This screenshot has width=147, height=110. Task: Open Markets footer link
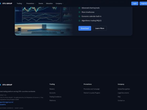click(52, 89)
